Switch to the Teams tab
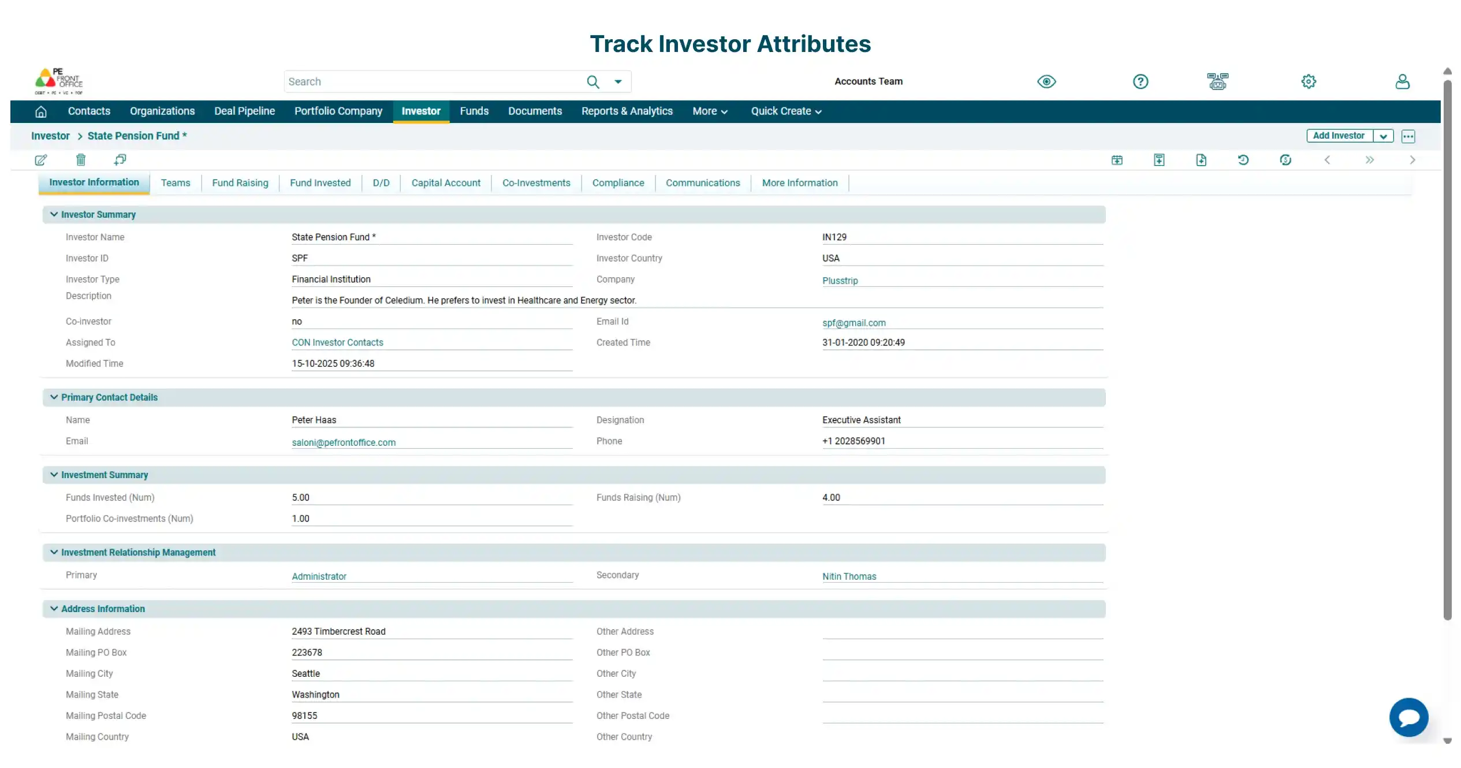The width and height of the screenshot is (1461, 768). (x=176, y=182)
